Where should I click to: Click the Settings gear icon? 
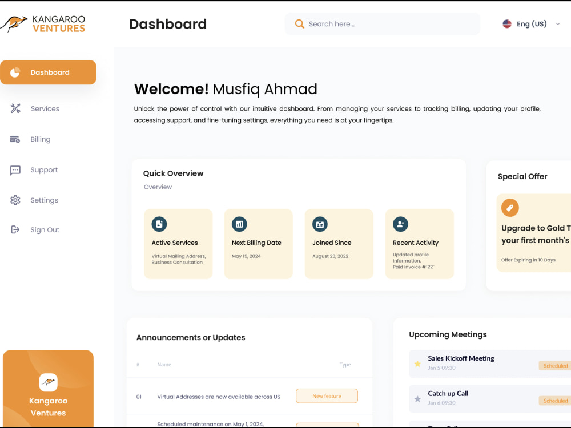pyautogui.click(x=15, y=200)
